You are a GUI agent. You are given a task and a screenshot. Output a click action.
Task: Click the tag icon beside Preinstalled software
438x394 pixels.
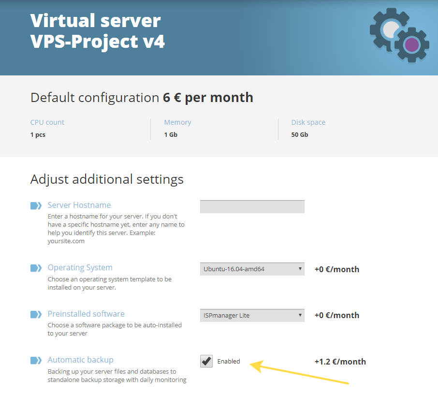pos(36,314)
